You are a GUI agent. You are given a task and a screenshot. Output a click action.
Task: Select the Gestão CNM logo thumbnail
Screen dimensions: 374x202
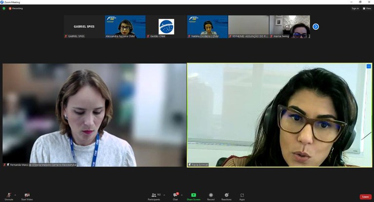tap(166, 27)
